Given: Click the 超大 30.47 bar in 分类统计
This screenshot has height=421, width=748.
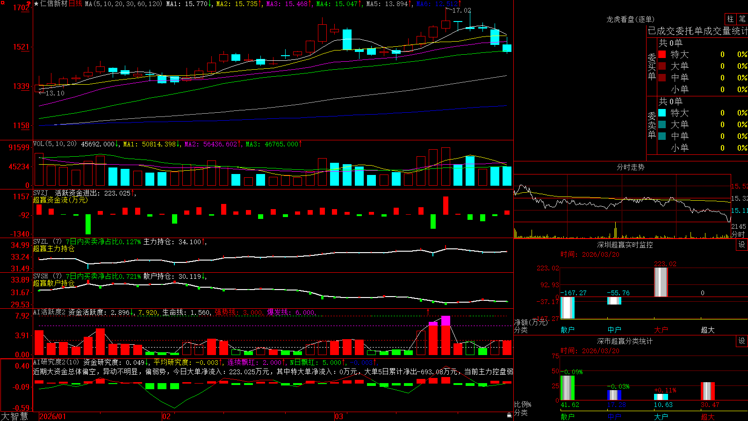Looking at the screenshot, I should coord(708,391).
